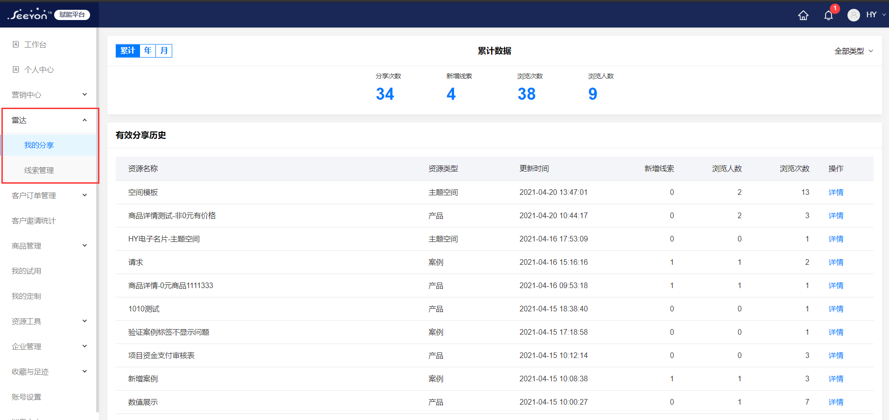View 详情 for 验证案例标签不显示问题
The image size is (889, 420).
pyautogui.click(x=836, y=332)
